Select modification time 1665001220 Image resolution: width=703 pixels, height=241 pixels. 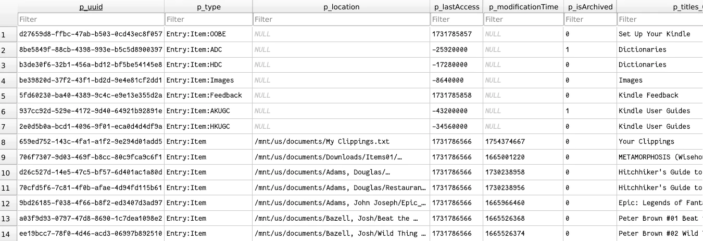click(x=523, y=157)
